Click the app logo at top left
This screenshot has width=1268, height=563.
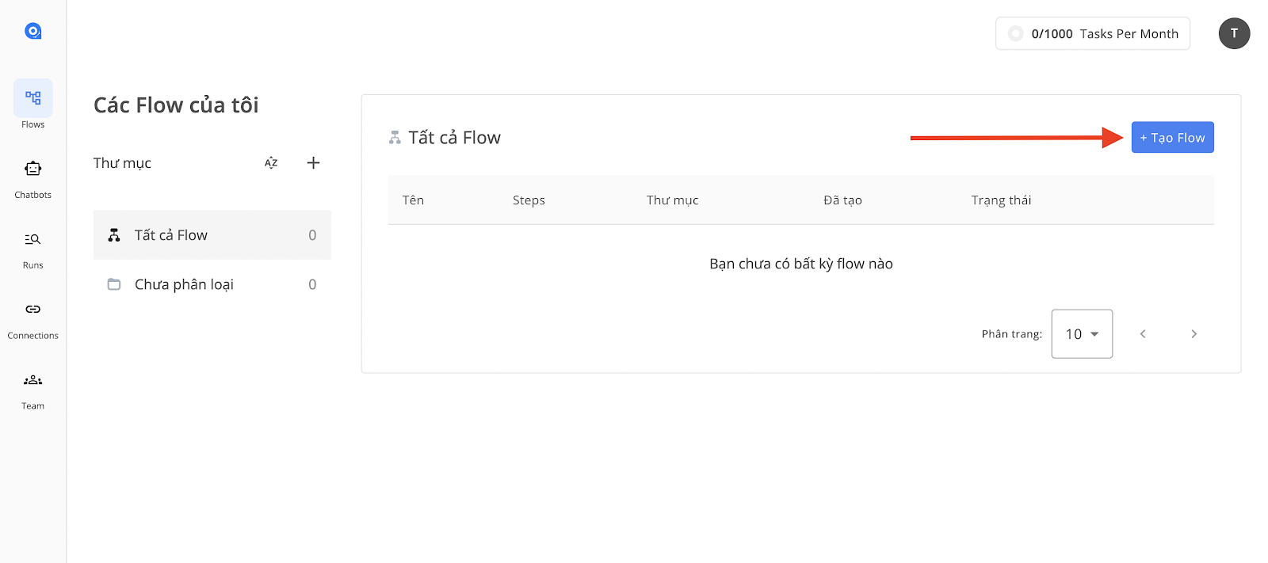[x=33, y=31]
